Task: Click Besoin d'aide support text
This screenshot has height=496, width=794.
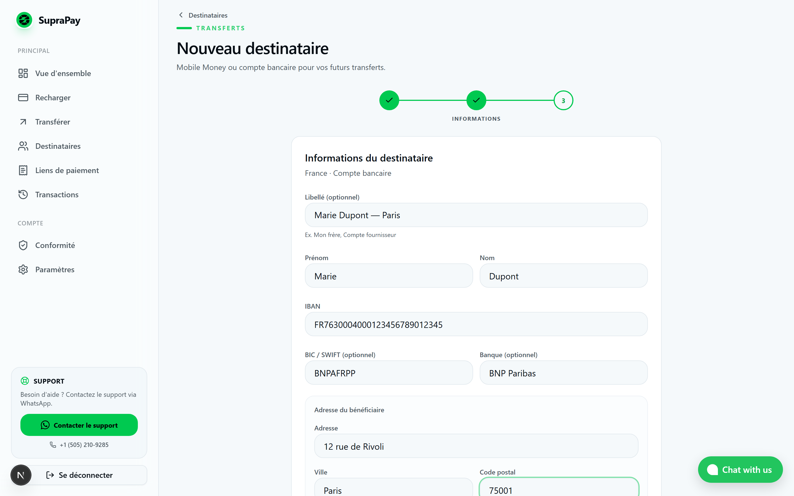Action: coord(78,398)
